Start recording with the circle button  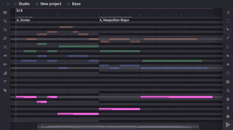click(228, 117)
